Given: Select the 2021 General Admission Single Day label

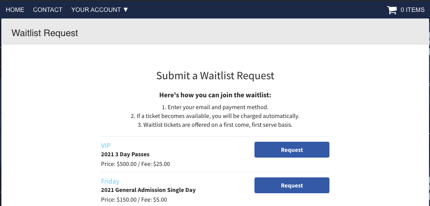Looking at the screenshot, I should click(148, 190).
